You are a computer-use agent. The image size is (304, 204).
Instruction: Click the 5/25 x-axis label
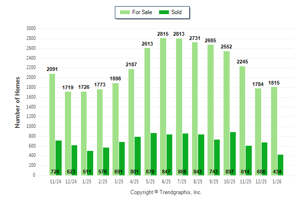pyautogui.click(x=147, y=180)
